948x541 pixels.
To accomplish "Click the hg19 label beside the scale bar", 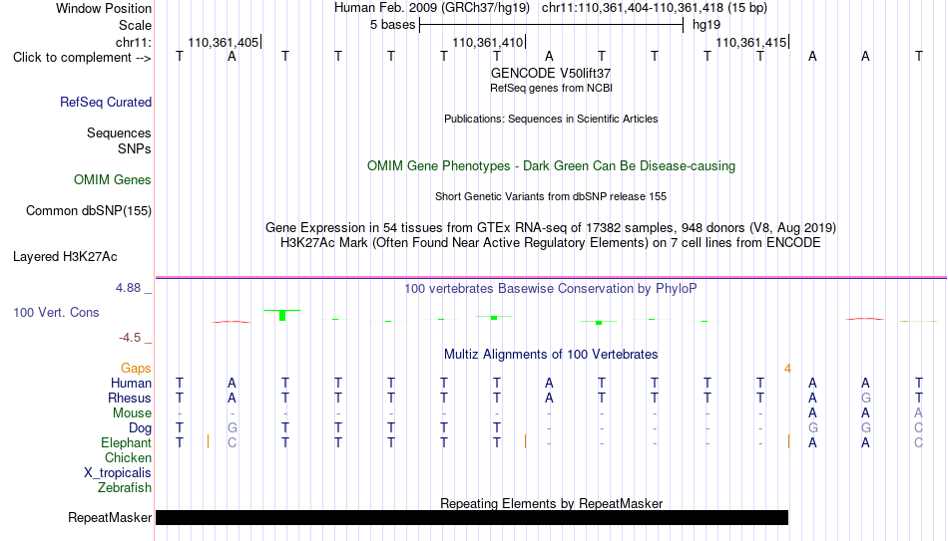I will 707,25.
